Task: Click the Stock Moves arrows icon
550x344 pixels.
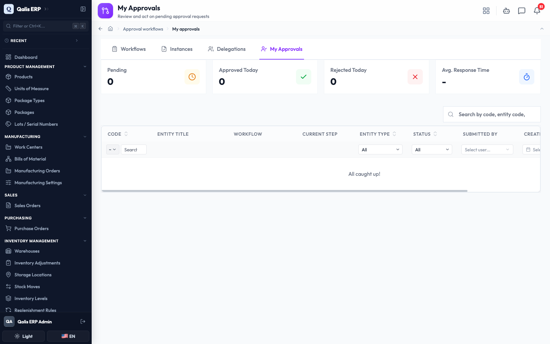Action: coord(8,287)
